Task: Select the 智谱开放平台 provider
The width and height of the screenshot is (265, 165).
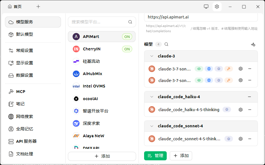Action: 102,111
